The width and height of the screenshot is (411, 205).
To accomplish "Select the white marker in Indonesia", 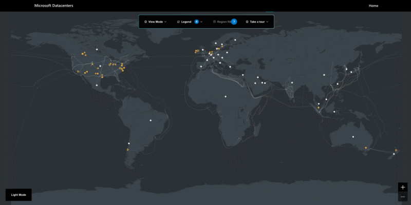I will [x=334, y=112].
